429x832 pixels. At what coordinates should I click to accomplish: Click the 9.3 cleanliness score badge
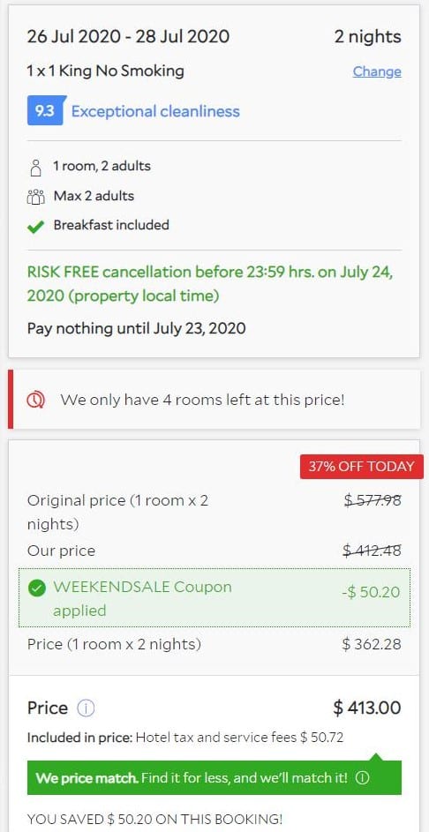click(x=45, y=111)
